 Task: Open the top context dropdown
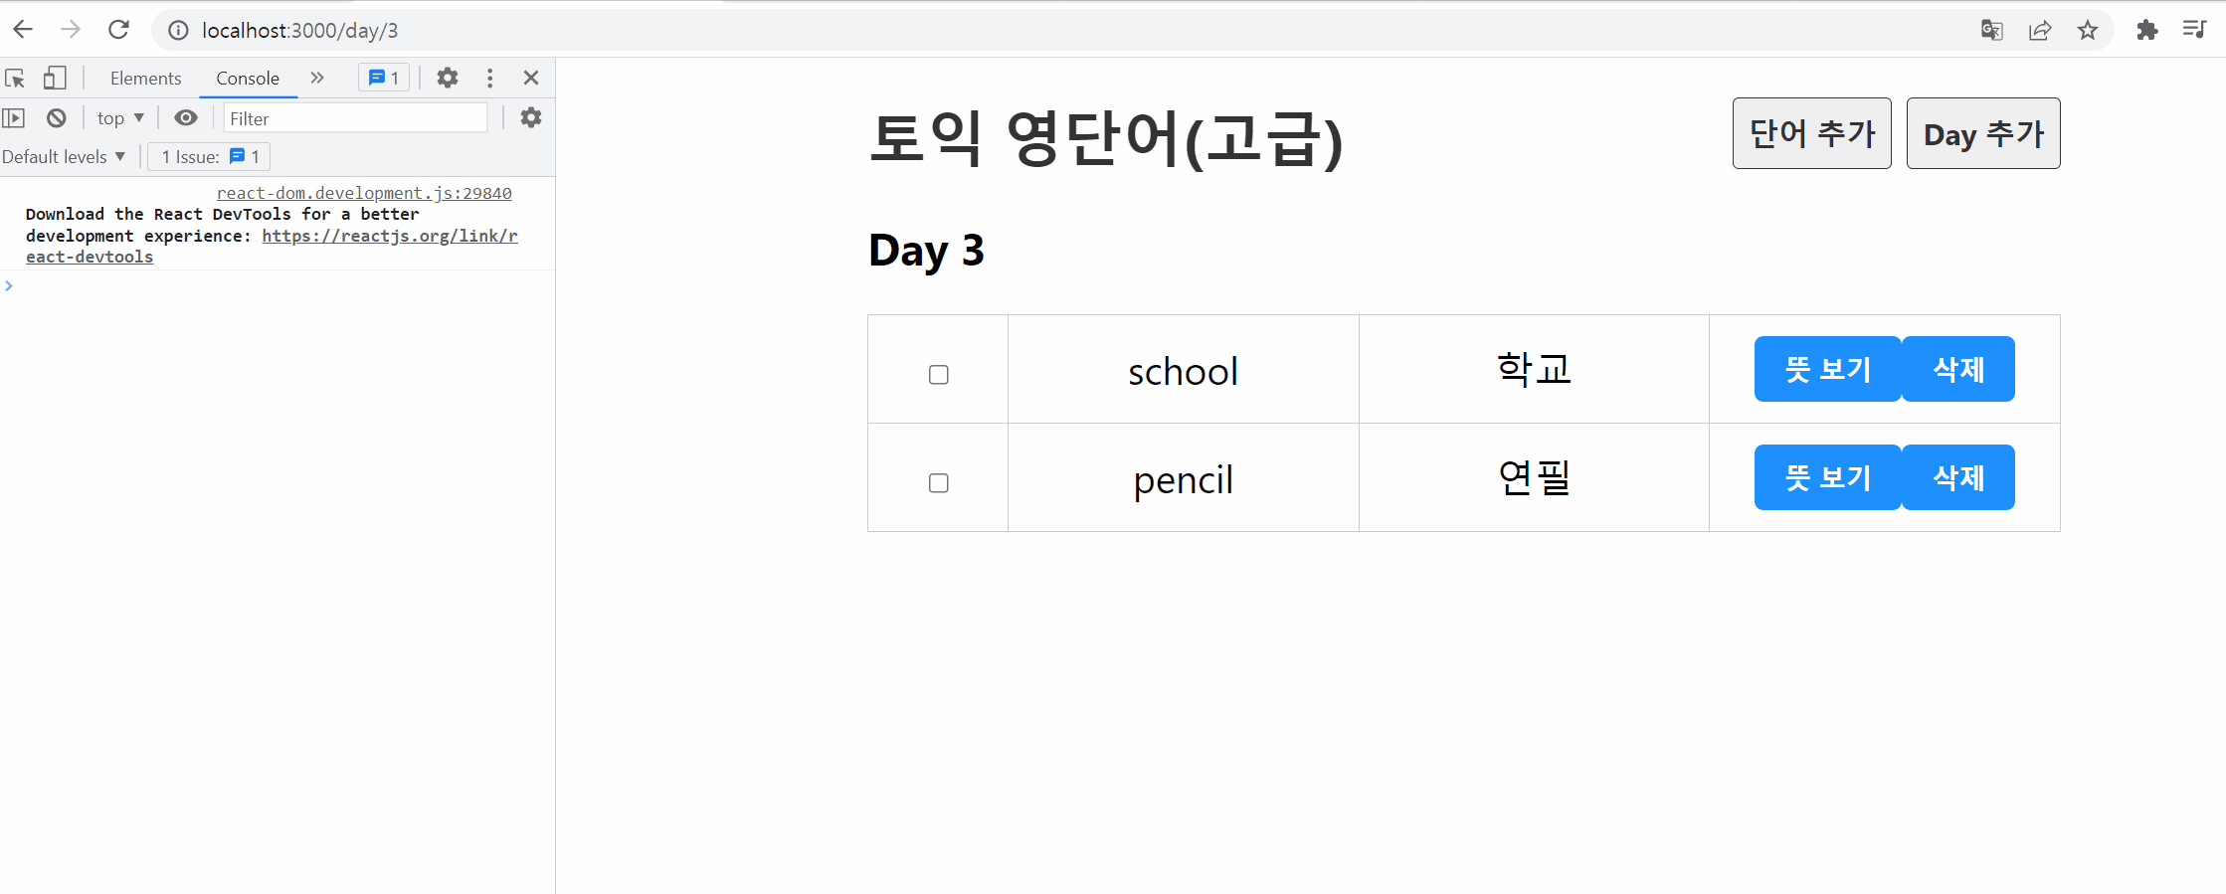click(120, 118)
